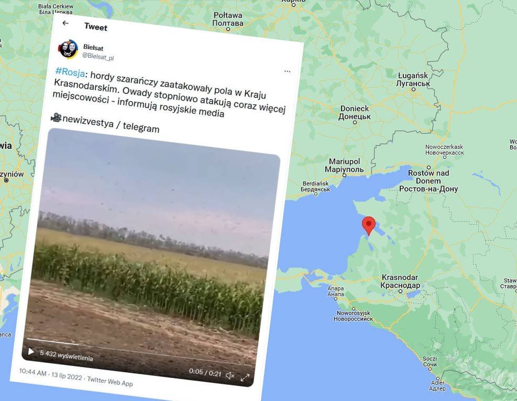Screen dimensions: 517x401
Task: Click the Mariupol city marker on the map
Action: point(344,175)
